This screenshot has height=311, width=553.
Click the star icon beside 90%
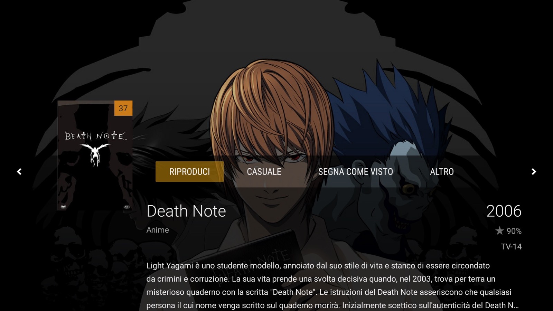tap(499, 230)
